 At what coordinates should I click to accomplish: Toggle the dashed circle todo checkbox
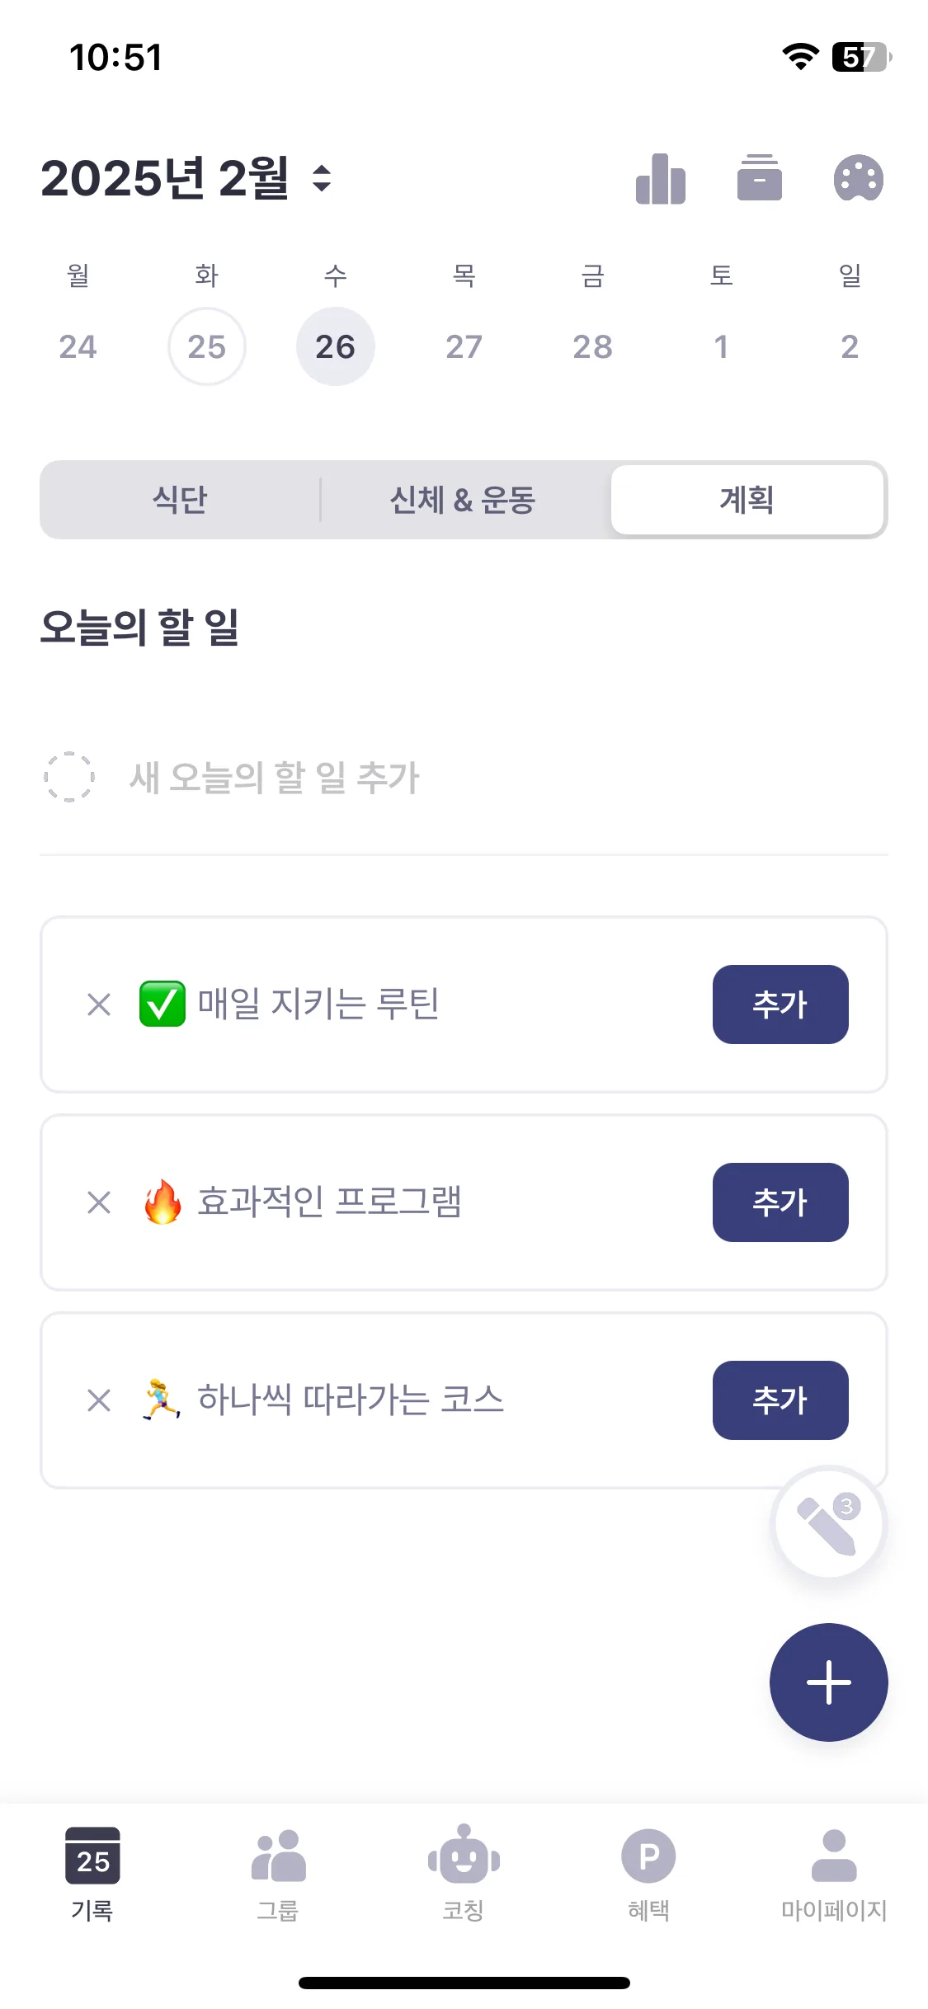tap(68, 777)
